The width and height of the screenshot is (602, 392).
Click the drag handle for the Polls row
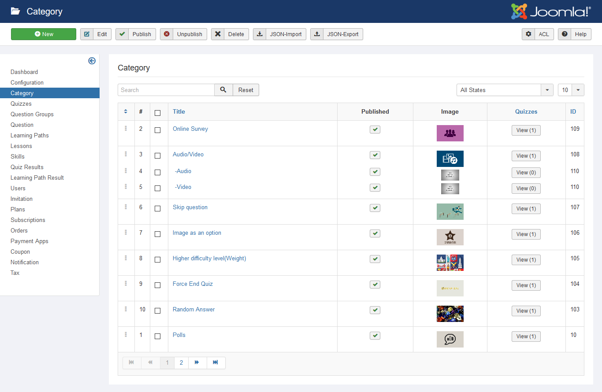(x=126, y=335)
